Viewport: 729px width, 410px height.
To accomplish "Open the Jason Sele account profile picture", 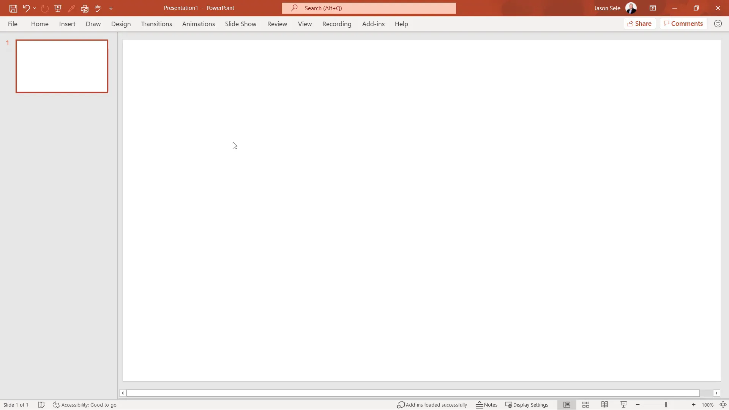I will coord(631,8).
